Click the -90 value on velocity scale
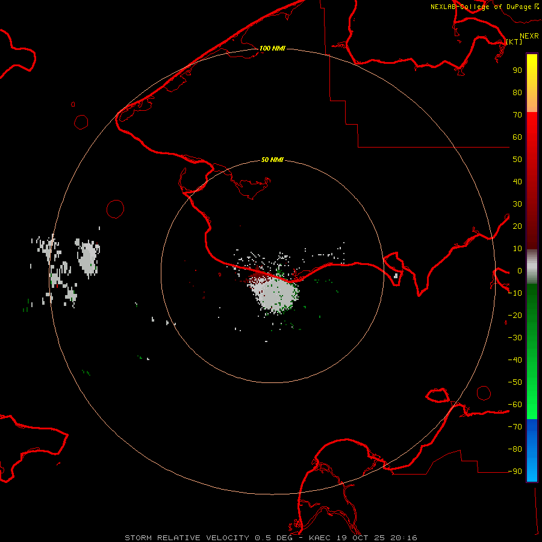The image size is (542, 542). click(515, 472)
